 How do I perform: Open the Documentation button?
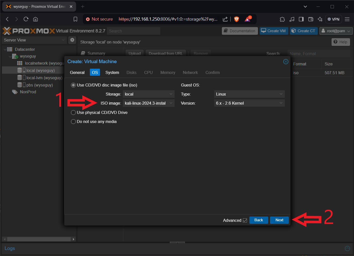click(x=240, y=31)
